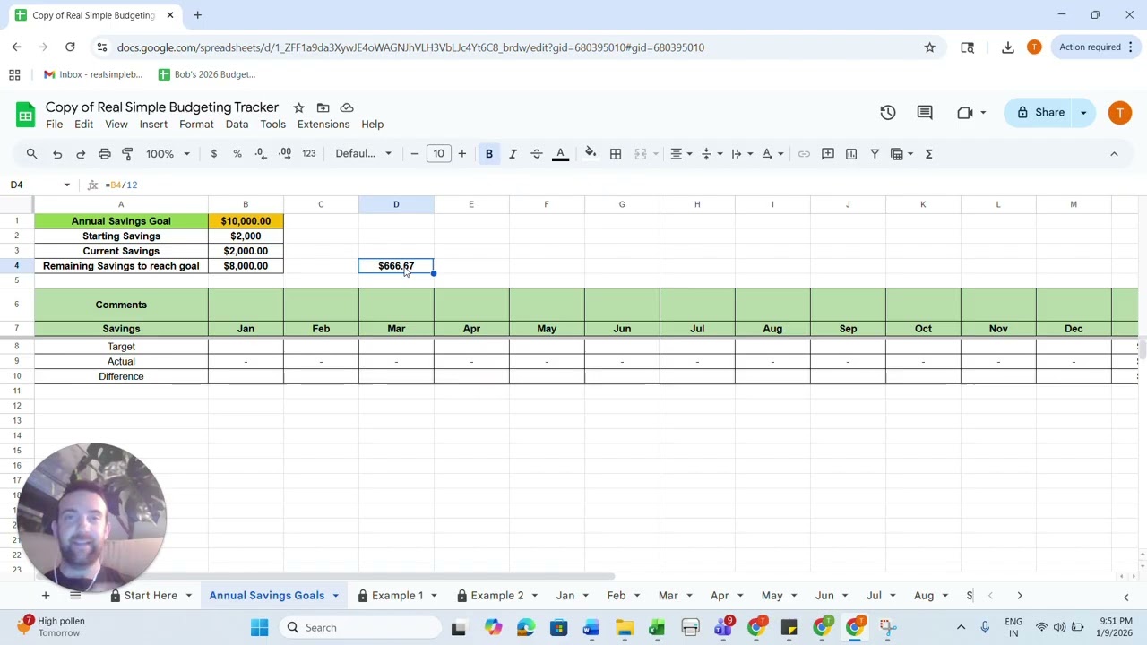Open the Share options dropdown arrow
Viewport: 1147px width, 645px height.
coord(1083,112)
